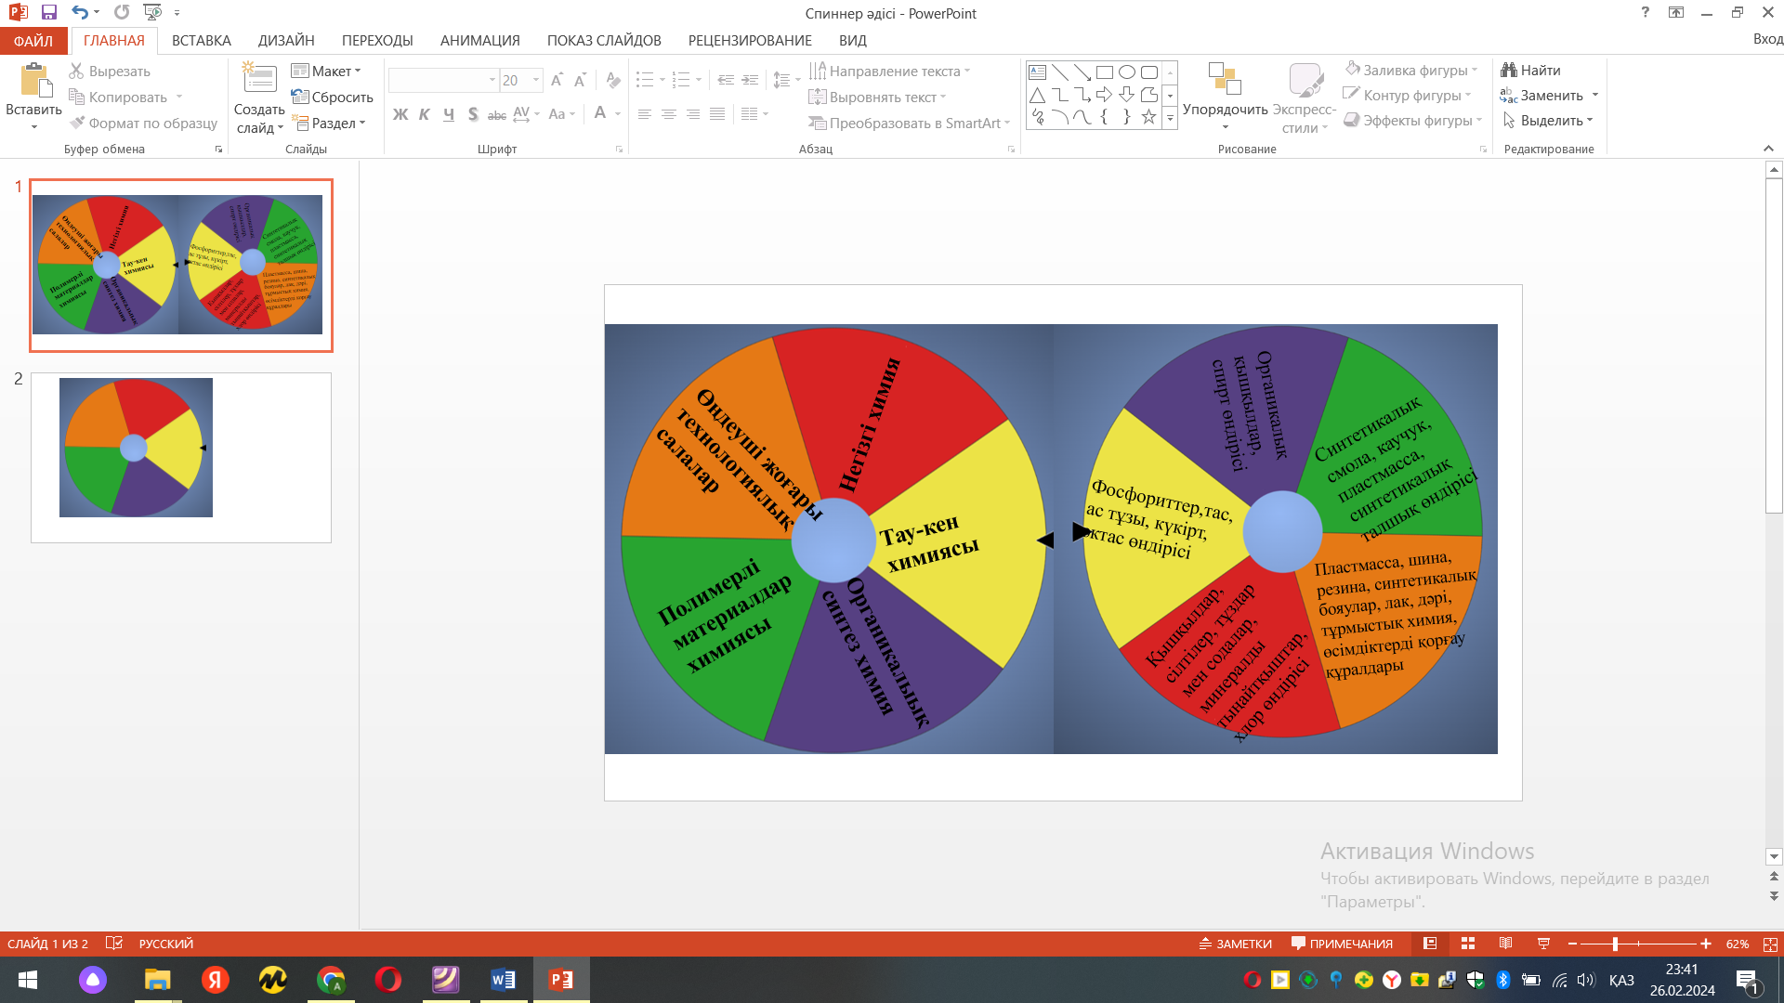Select the star shape in shapes gallery
Viewport: 1784px width, 1003px height.
click(1148, 117)
